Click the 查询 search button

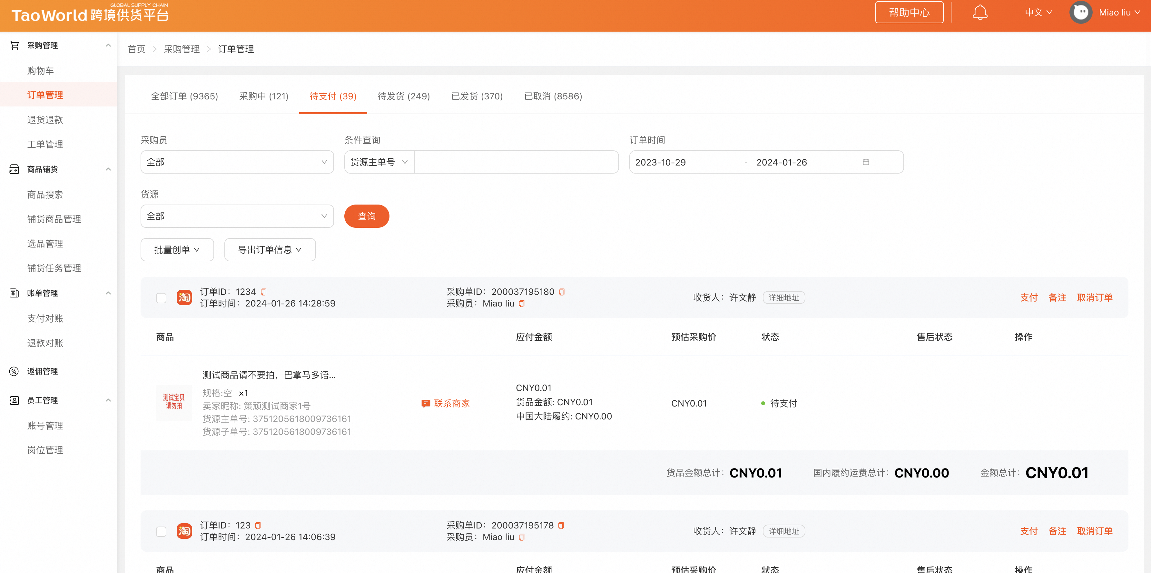coord(366,216)
